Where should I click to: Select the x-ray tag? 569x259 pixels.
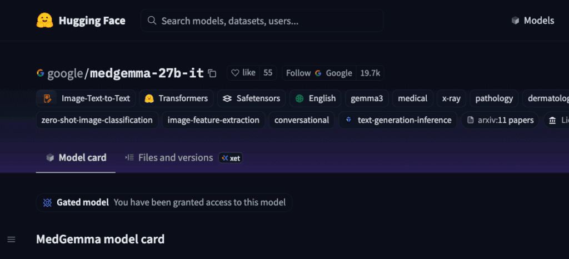[451, 98]
